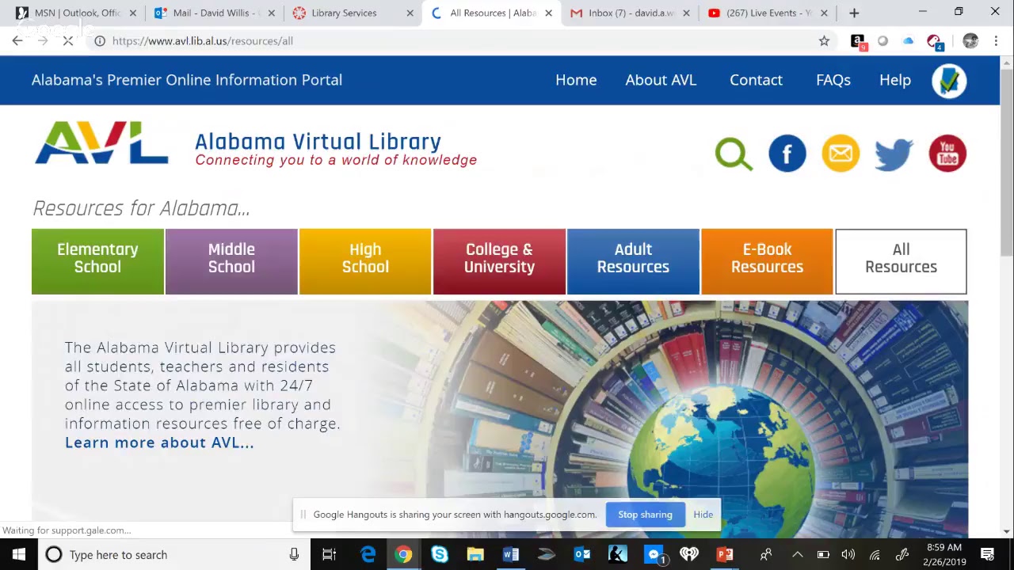Viewport: 1014px width, 570px height.
Task: Click the browser address bar URL
Action: click(x=203, y=41)
